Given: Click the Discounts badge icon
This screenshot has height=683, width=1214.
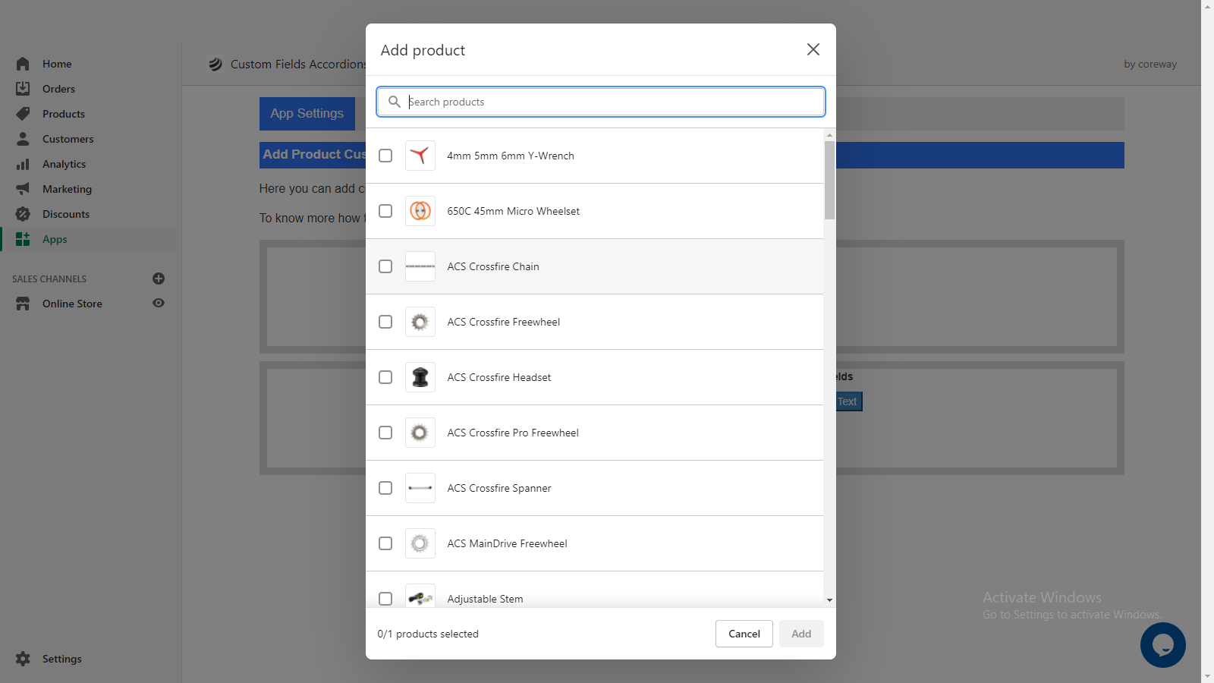Looking at the screenshot, I should coord(23,214).
